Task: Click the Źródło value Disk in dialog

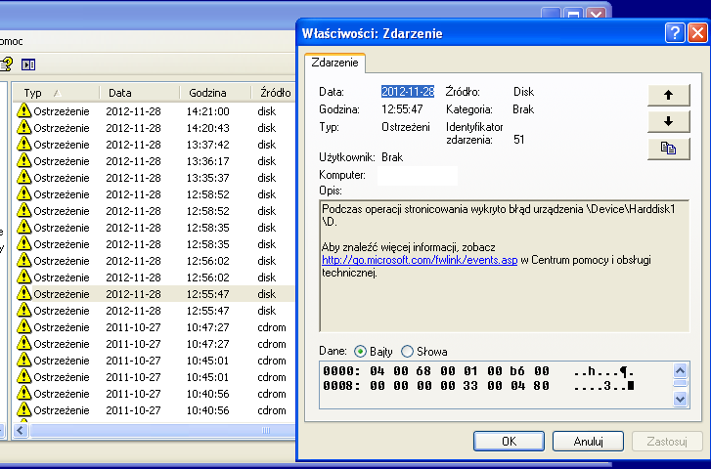Action: click(x=524, y=92)
